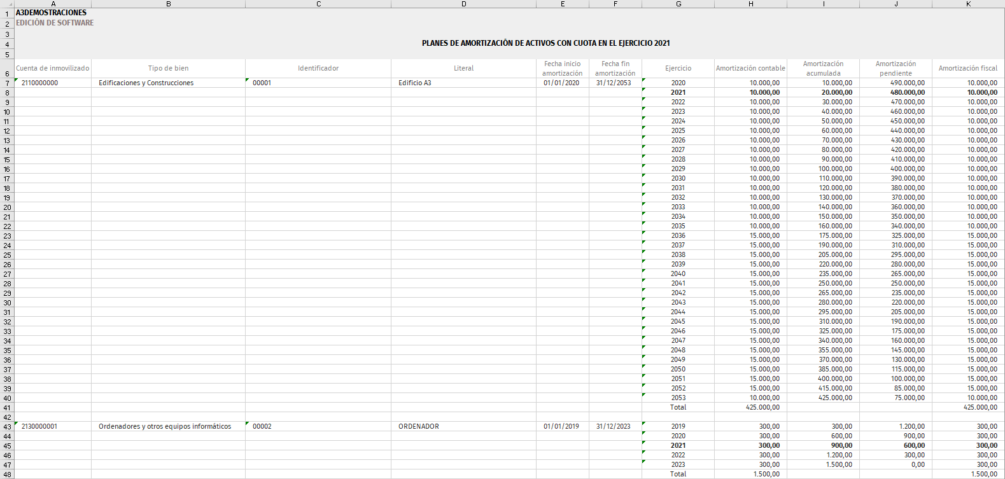
Task: Select the row 41 header
Action: (7, 408)
